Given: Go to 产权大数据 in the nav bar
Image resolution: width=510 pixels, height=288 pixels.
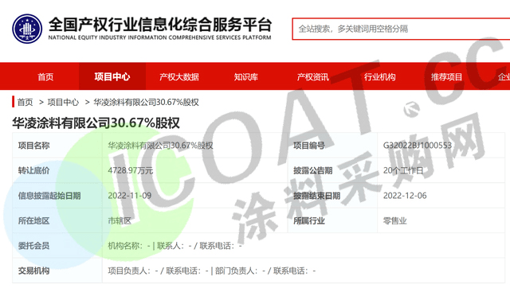Looking at the screenshot, I should pyautogui.click(x=179, y=77).
